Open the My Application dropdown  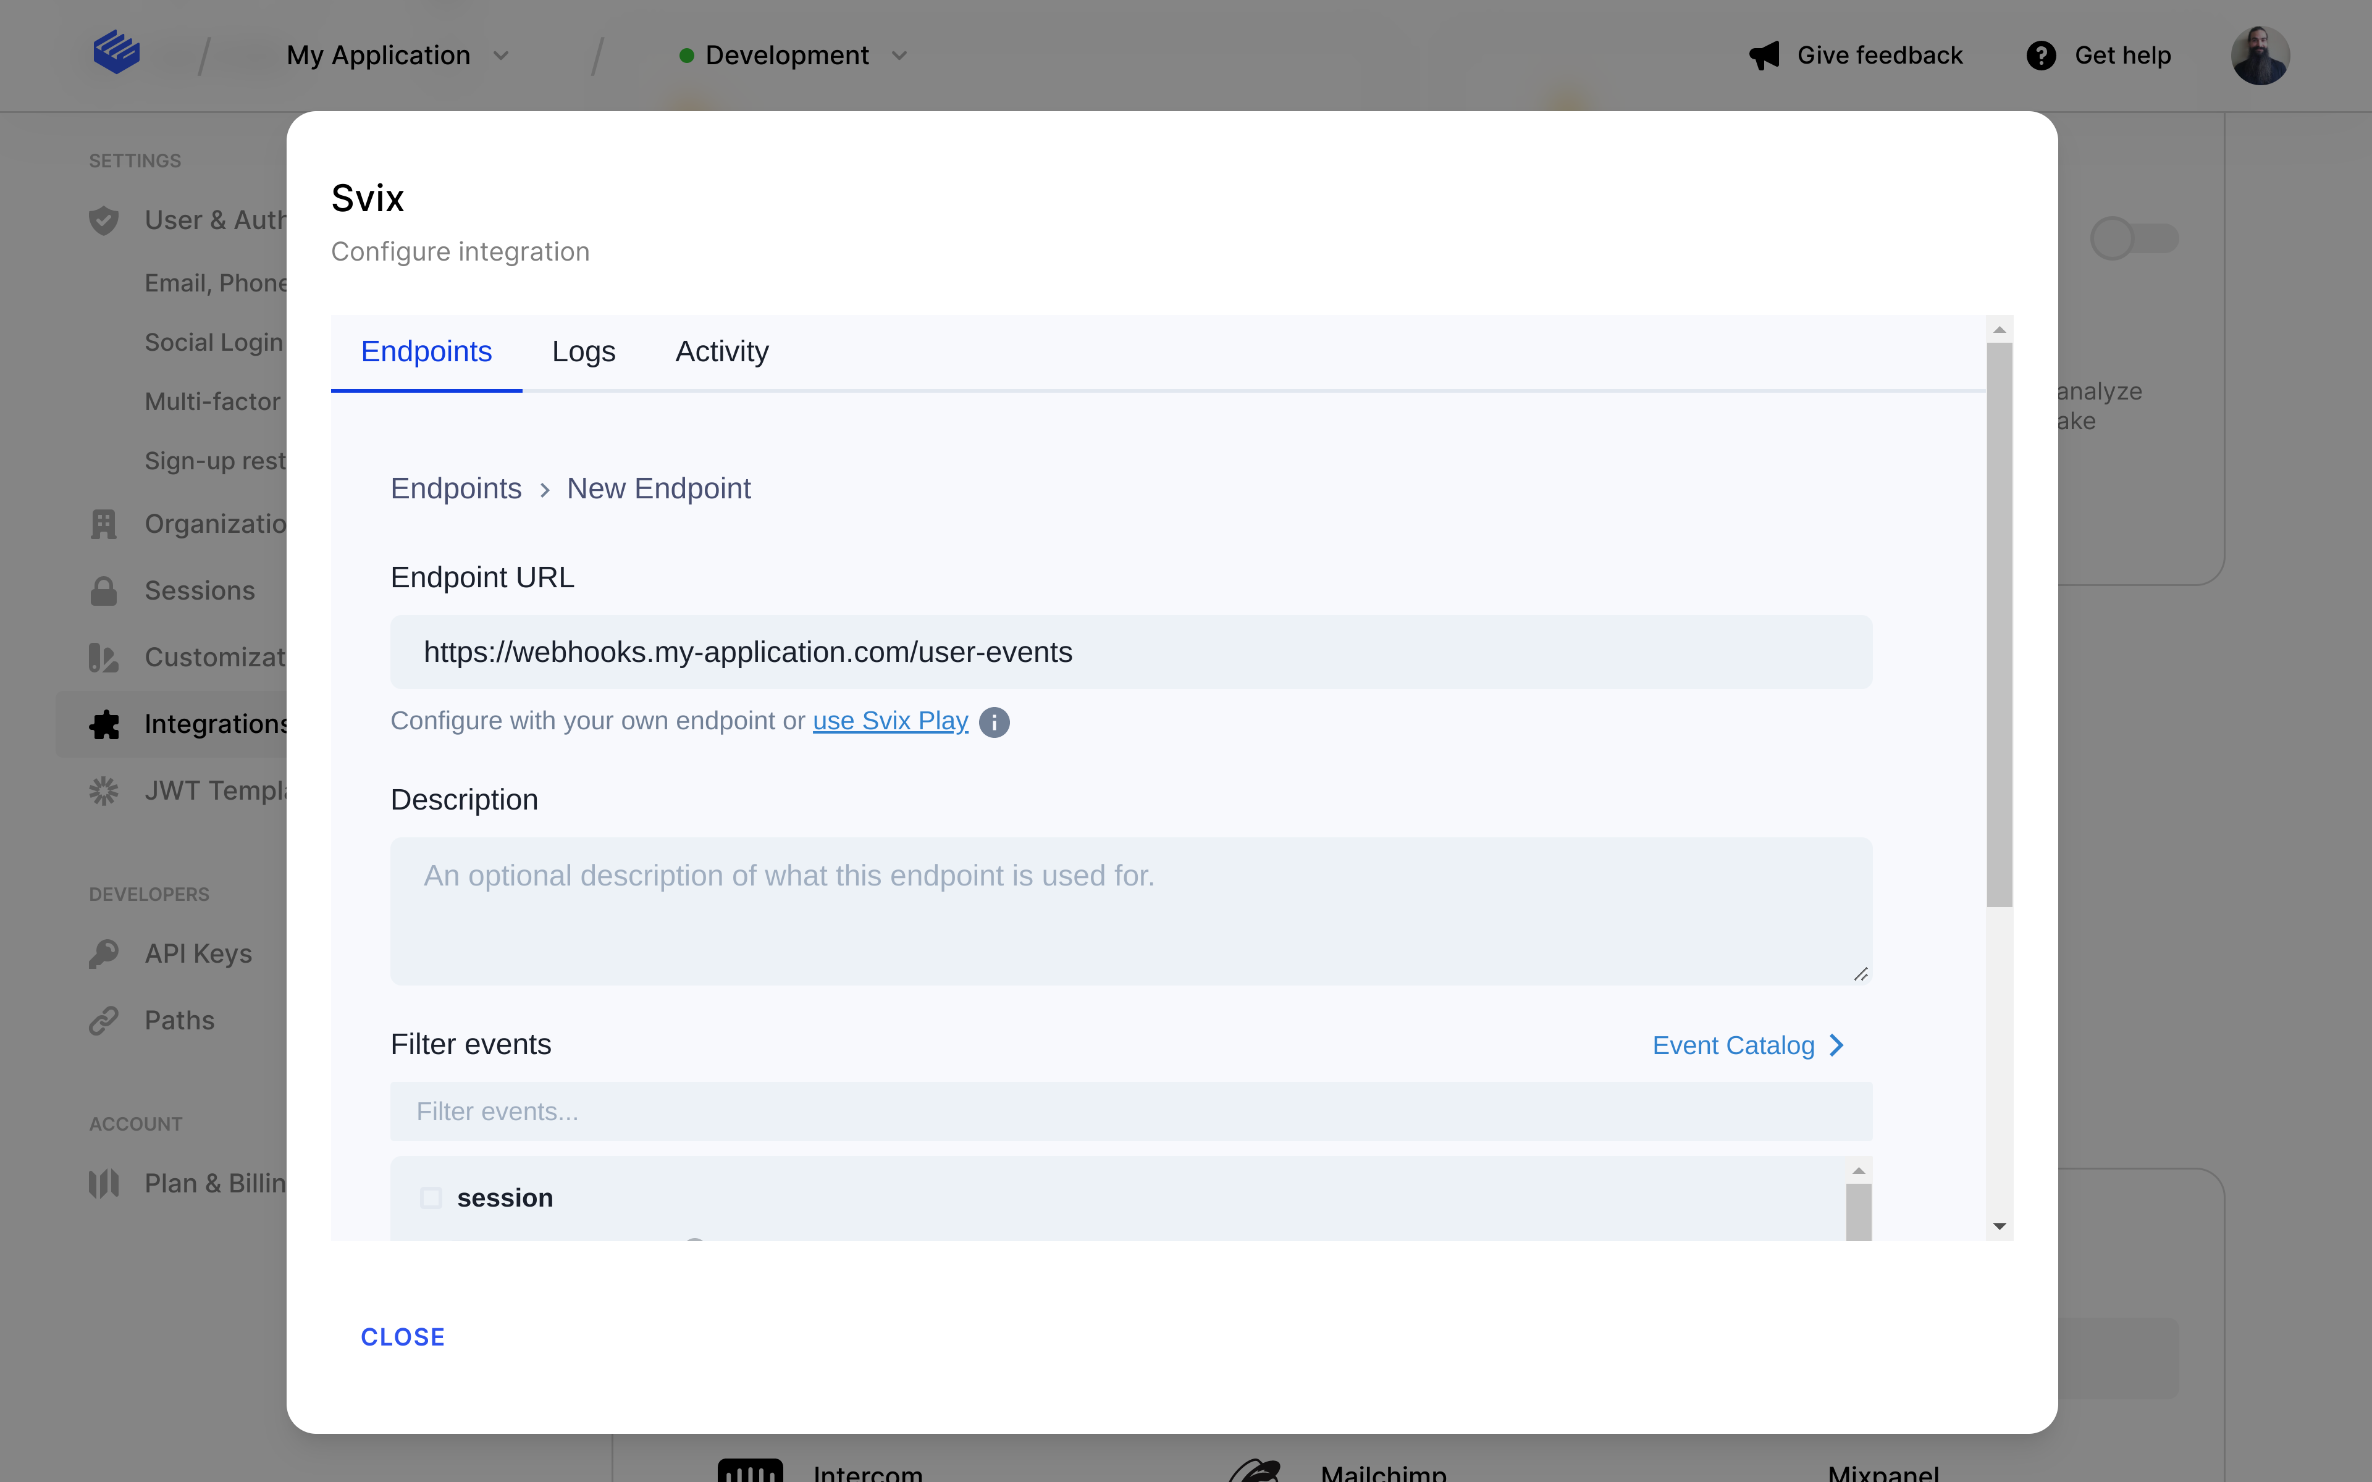click(x=398, y=56)
